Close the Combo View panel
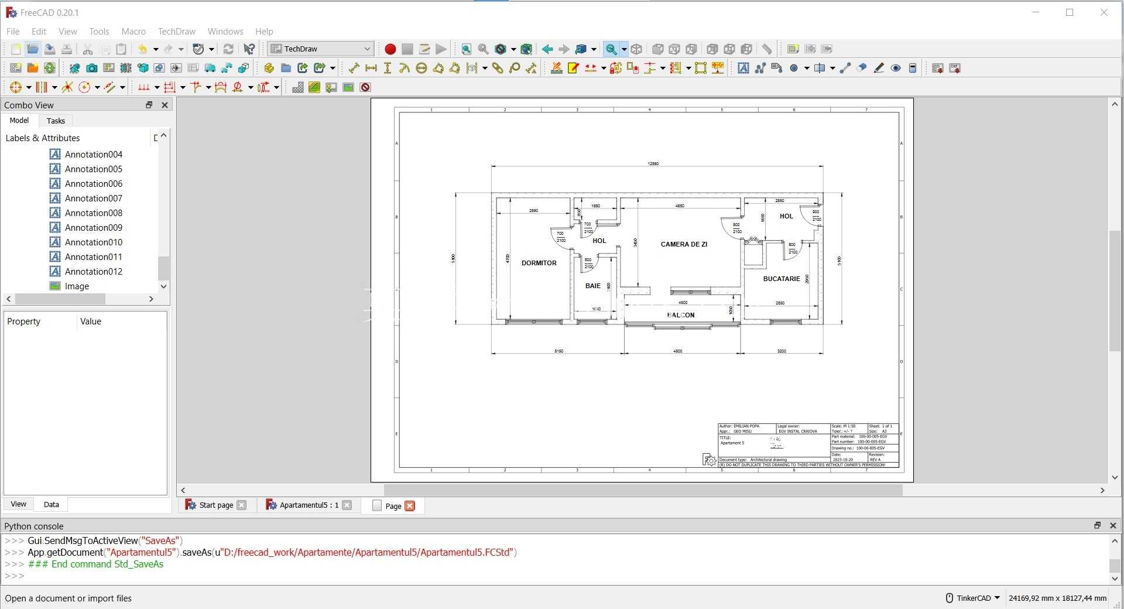Screen dimensions: 1124x609 [x=165, y=105]
